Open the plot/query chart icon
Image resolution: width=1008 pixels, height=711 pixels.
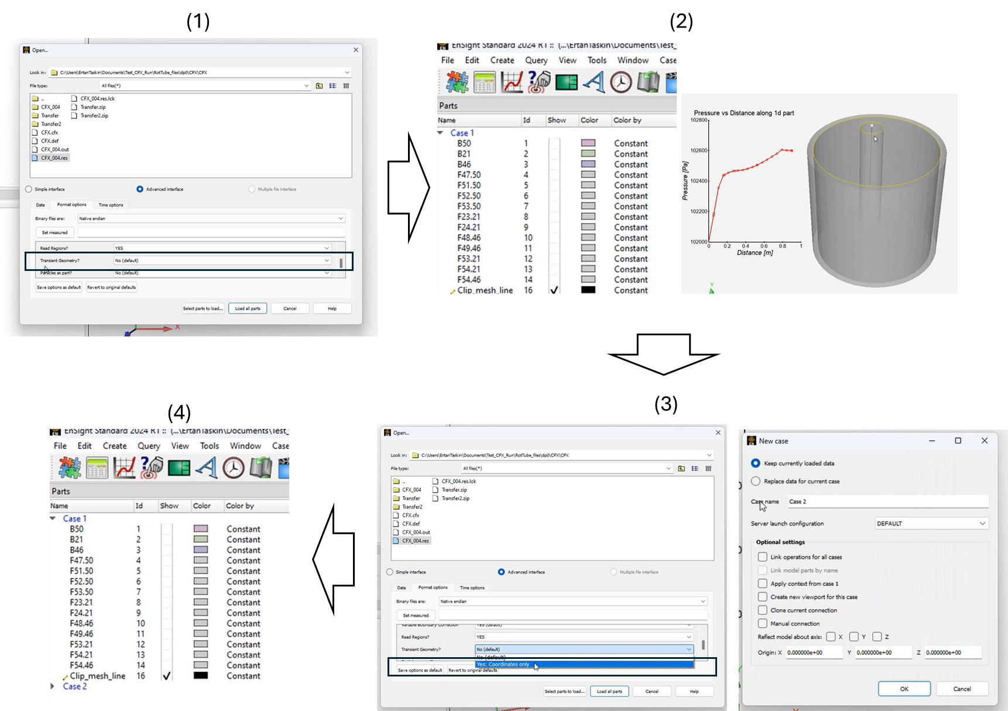[x=512, y=82]
